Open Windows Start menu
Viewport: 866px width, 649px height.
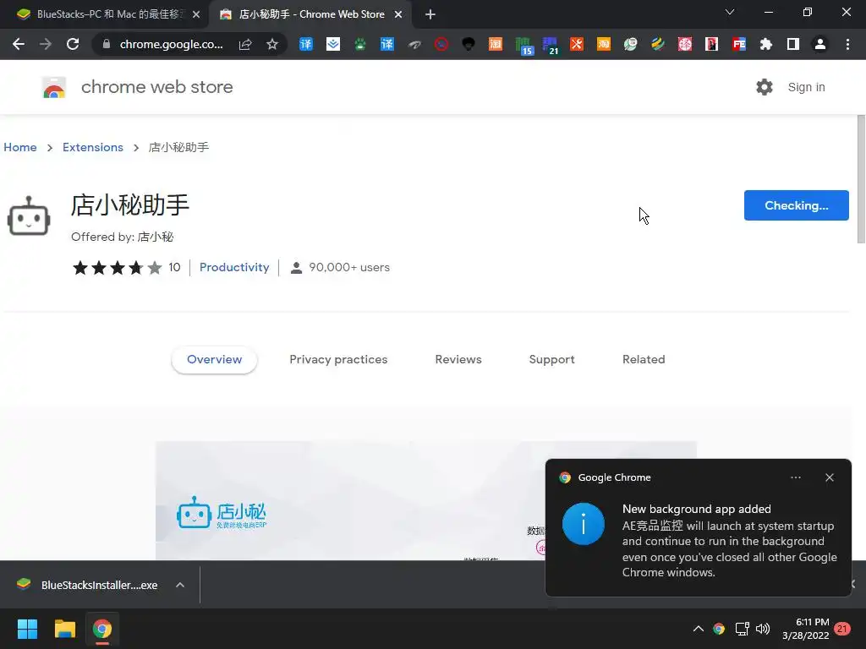coord(27,629)
